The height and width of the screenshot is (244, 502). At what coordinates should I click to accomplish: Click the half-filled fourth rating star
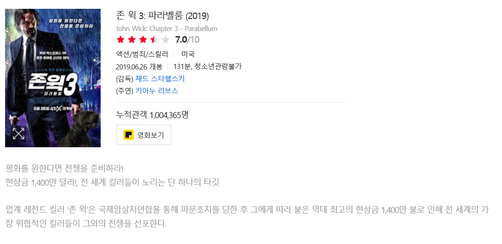[x=154, y=39]
